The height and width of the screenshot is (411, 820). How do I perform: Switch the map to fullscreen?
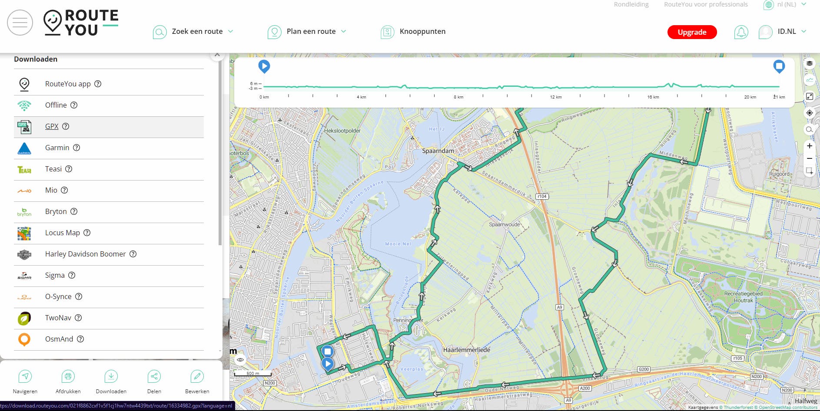click(809, 96)
